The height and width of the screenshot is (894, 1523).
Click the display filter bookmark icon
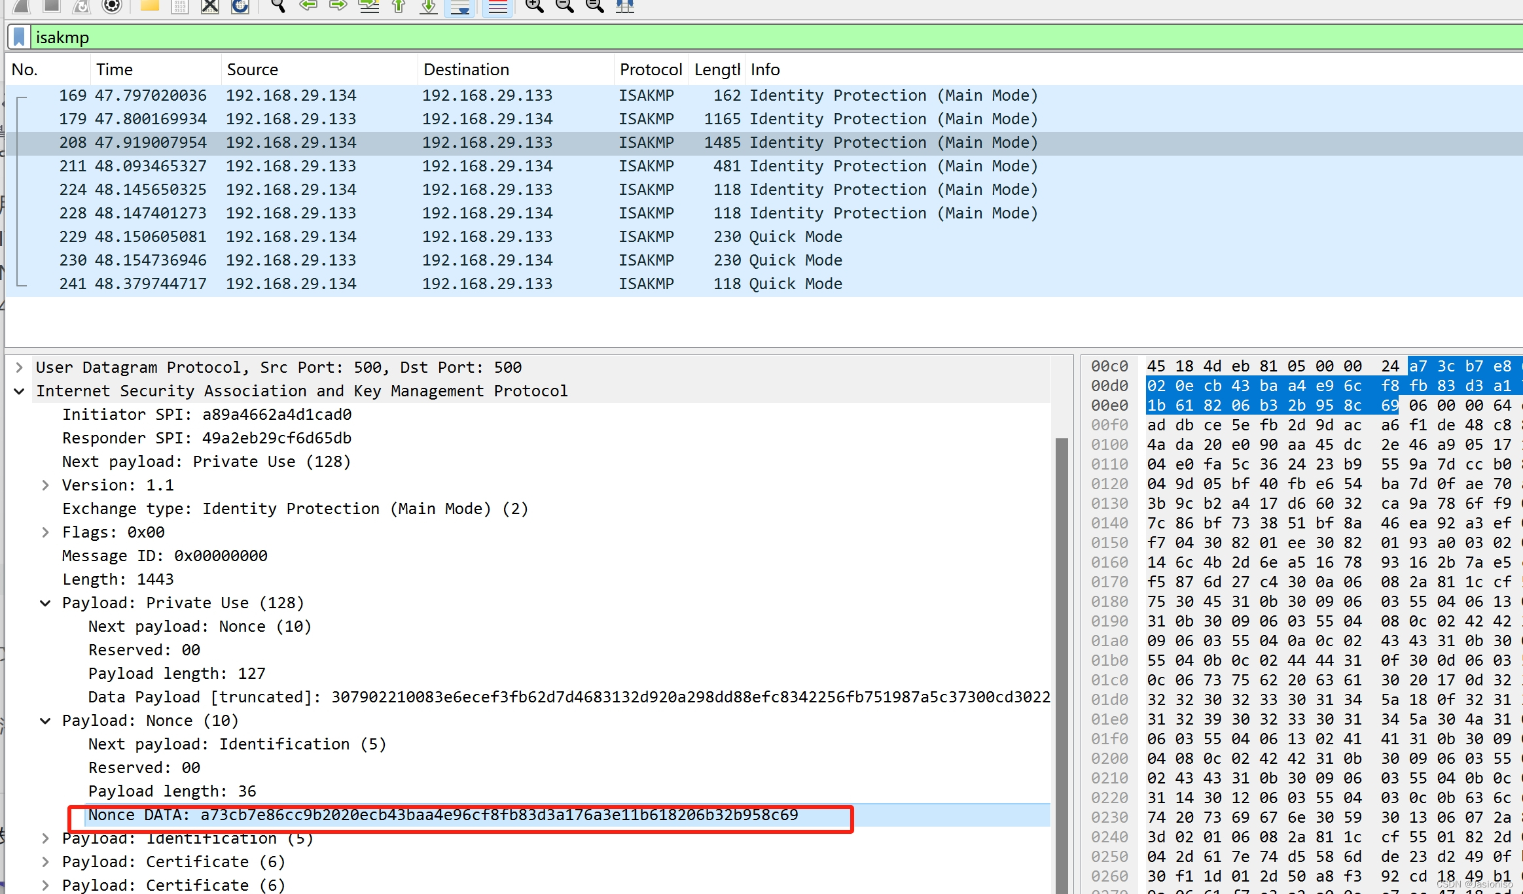(19, 37)
